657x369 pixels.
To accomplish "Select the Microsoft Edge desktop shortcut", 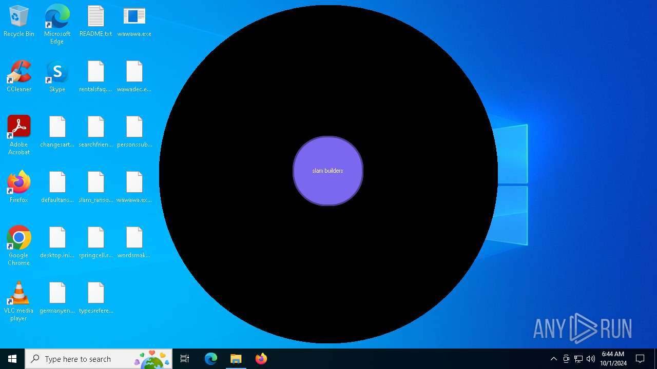I will tap(57, 25).
